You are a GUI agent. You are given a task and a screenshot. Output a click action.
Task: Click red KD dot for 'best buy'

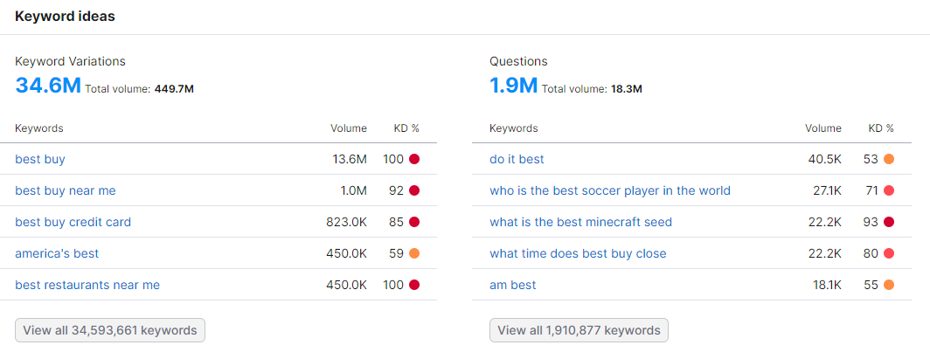[414, 159]
